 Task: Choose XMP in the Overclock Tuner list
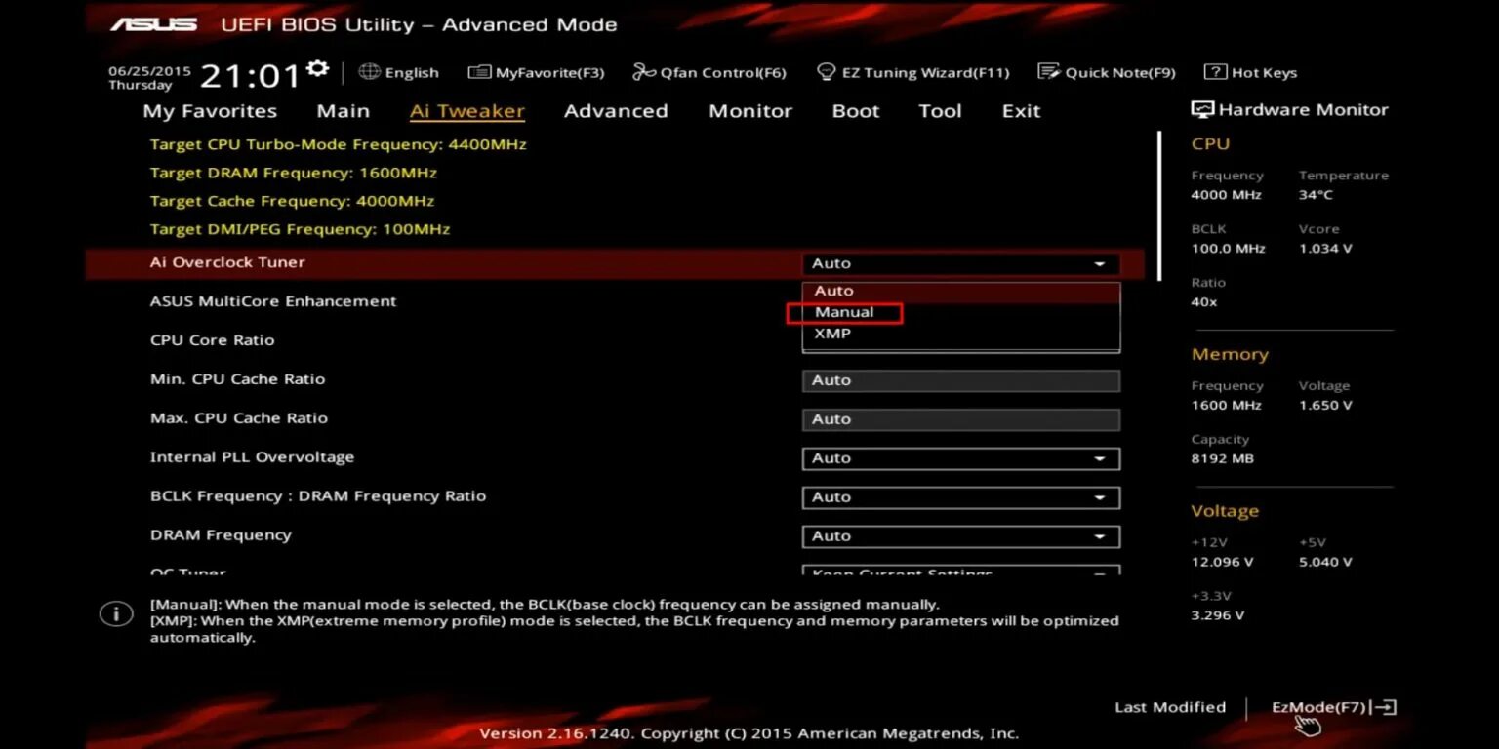[x=960, y=334]
